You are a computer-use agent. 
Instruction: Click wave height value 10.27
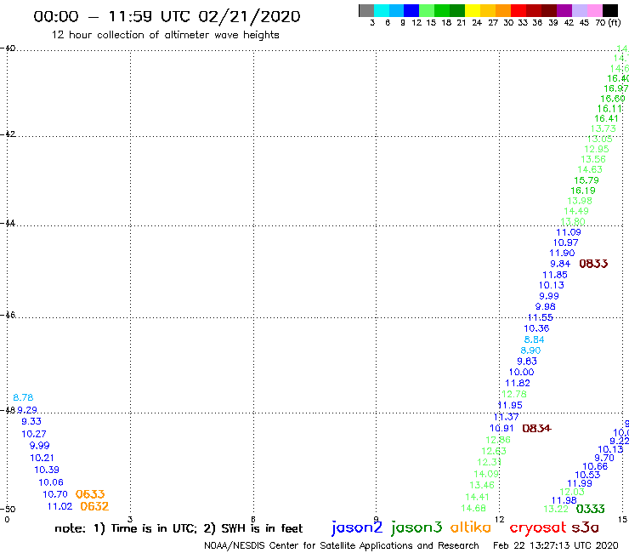coord(34,434)
